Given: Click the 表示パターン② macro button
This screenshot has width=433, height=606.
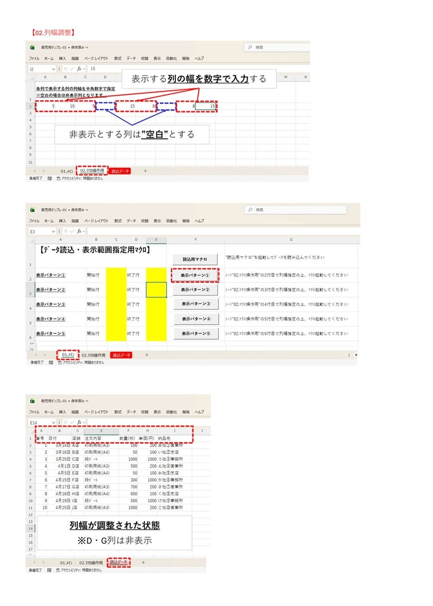Looking at the screenshot, I should click(x=195, y=289).
